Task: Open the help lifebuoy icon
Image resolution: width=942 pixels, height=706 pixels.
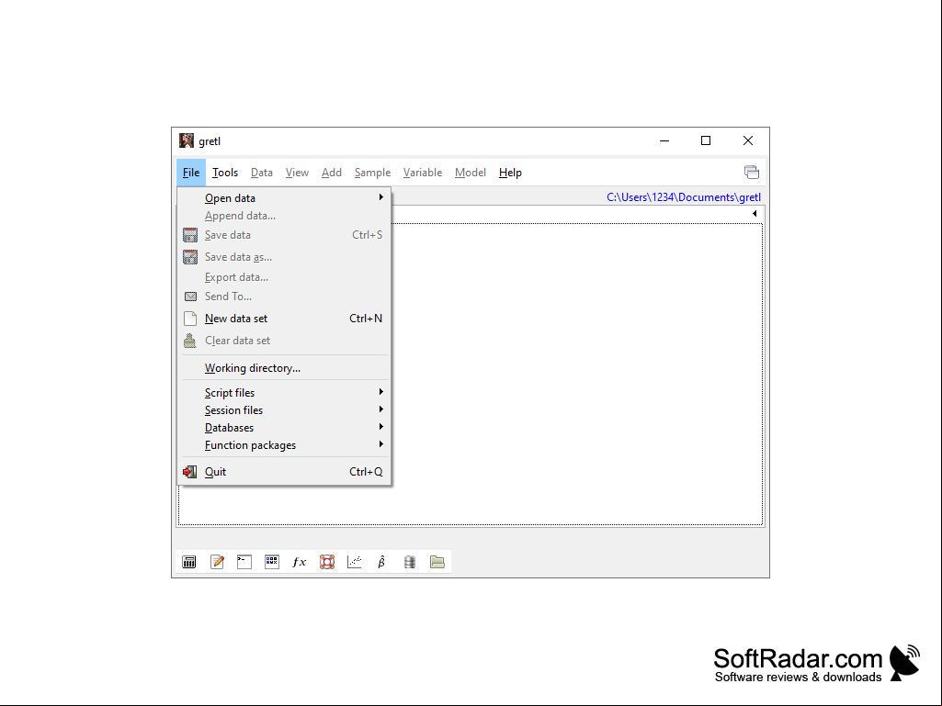Action: click(327, 562)
